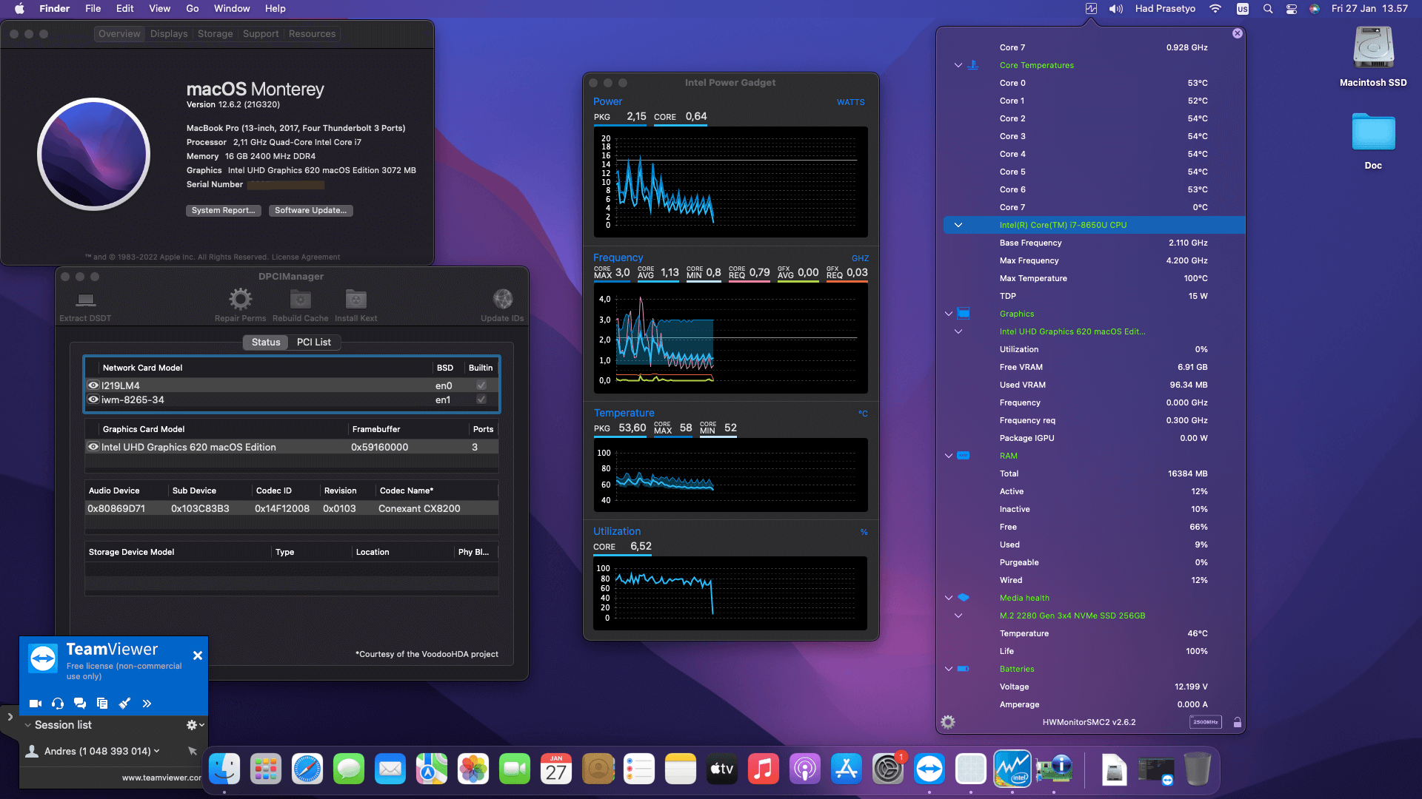Open Safari from the Dock
This screenshot has height=799, width=1422.
point(307,769)
